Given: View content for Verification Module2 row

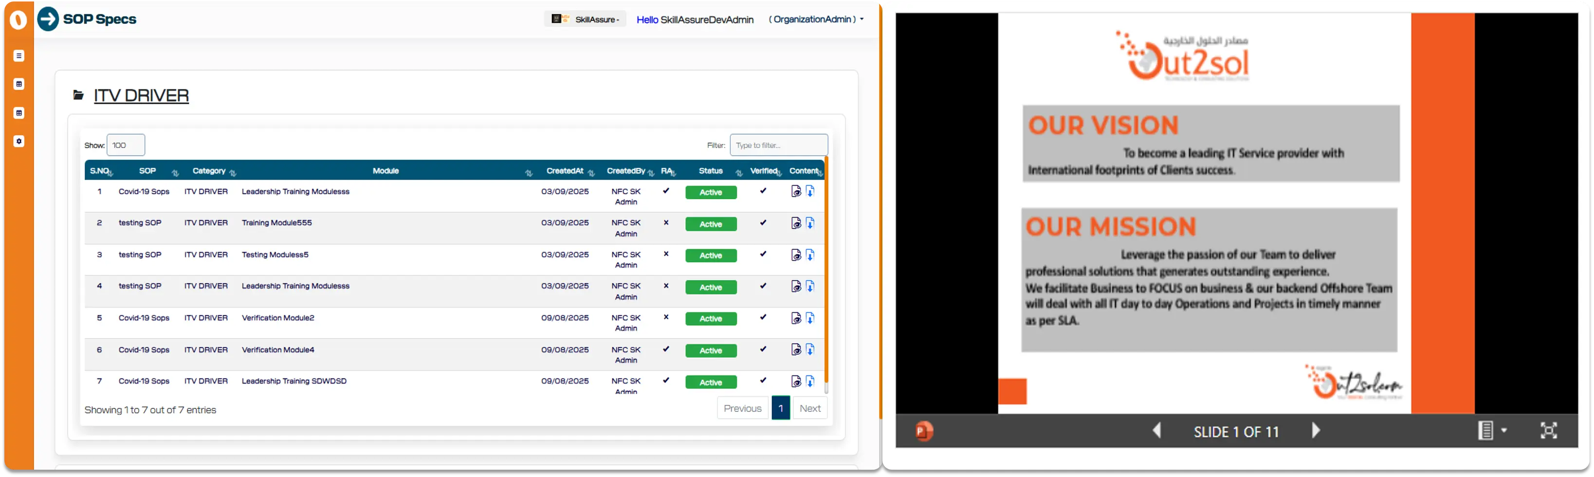Looking at the screenshot, I should click(796, 319).
